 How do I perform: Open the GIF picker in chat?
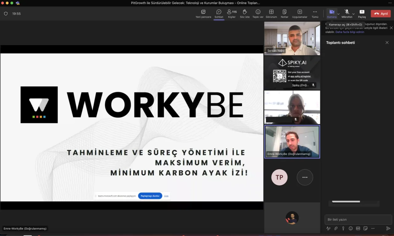358,228
